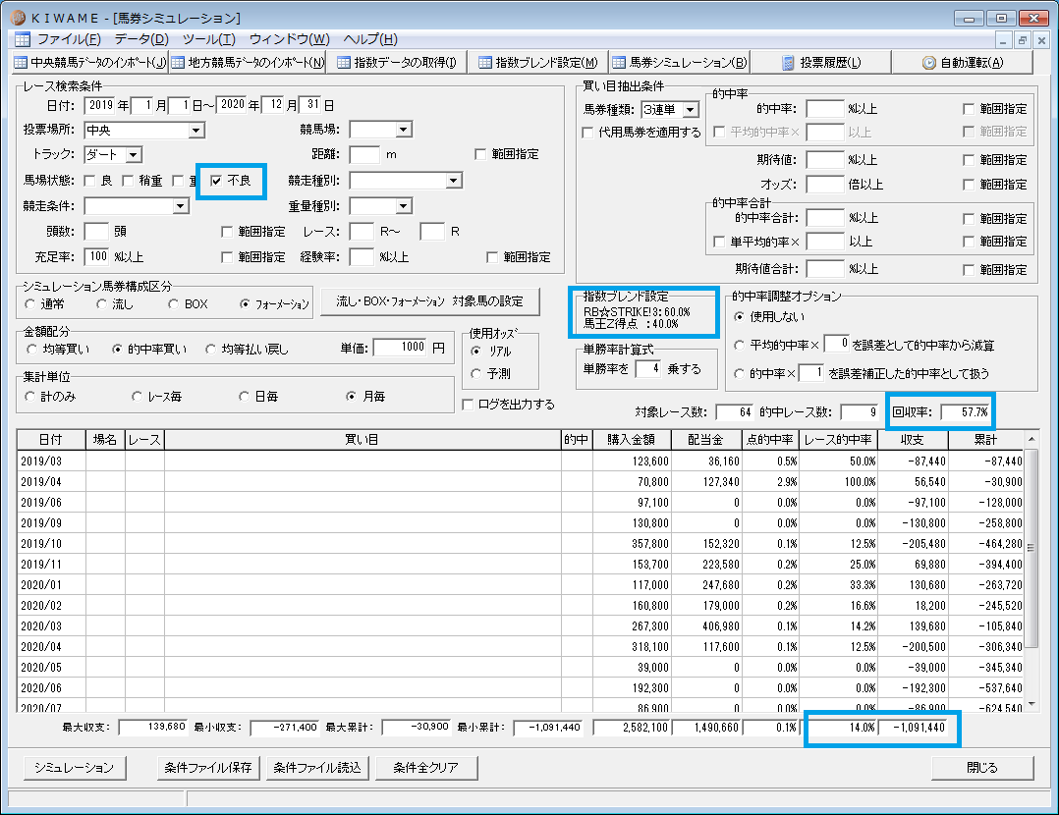Select 均等買い allocation radio
This screenshot has height=815, width=1059.
pyautogui.click(x=31, y=350)
